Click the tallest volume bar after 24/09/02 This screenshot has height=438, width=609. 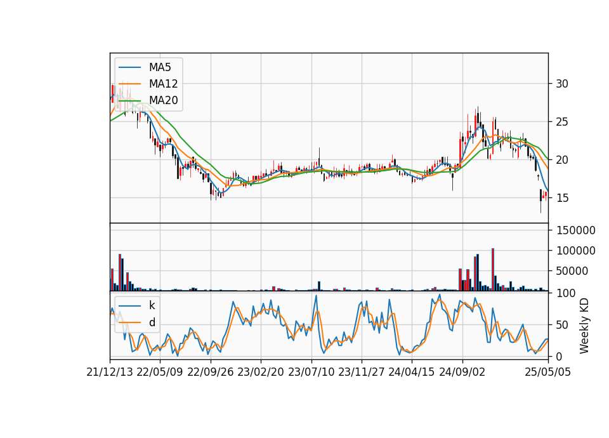pyautogui.click(x=493, y=269)
